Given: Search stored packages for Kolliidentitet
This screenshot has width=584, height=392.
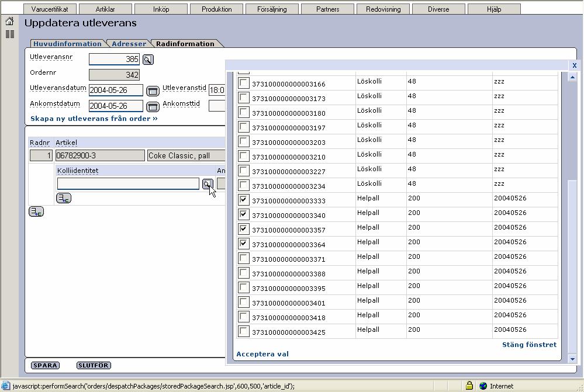Looking at the screenshot, I should pos(208,183).
